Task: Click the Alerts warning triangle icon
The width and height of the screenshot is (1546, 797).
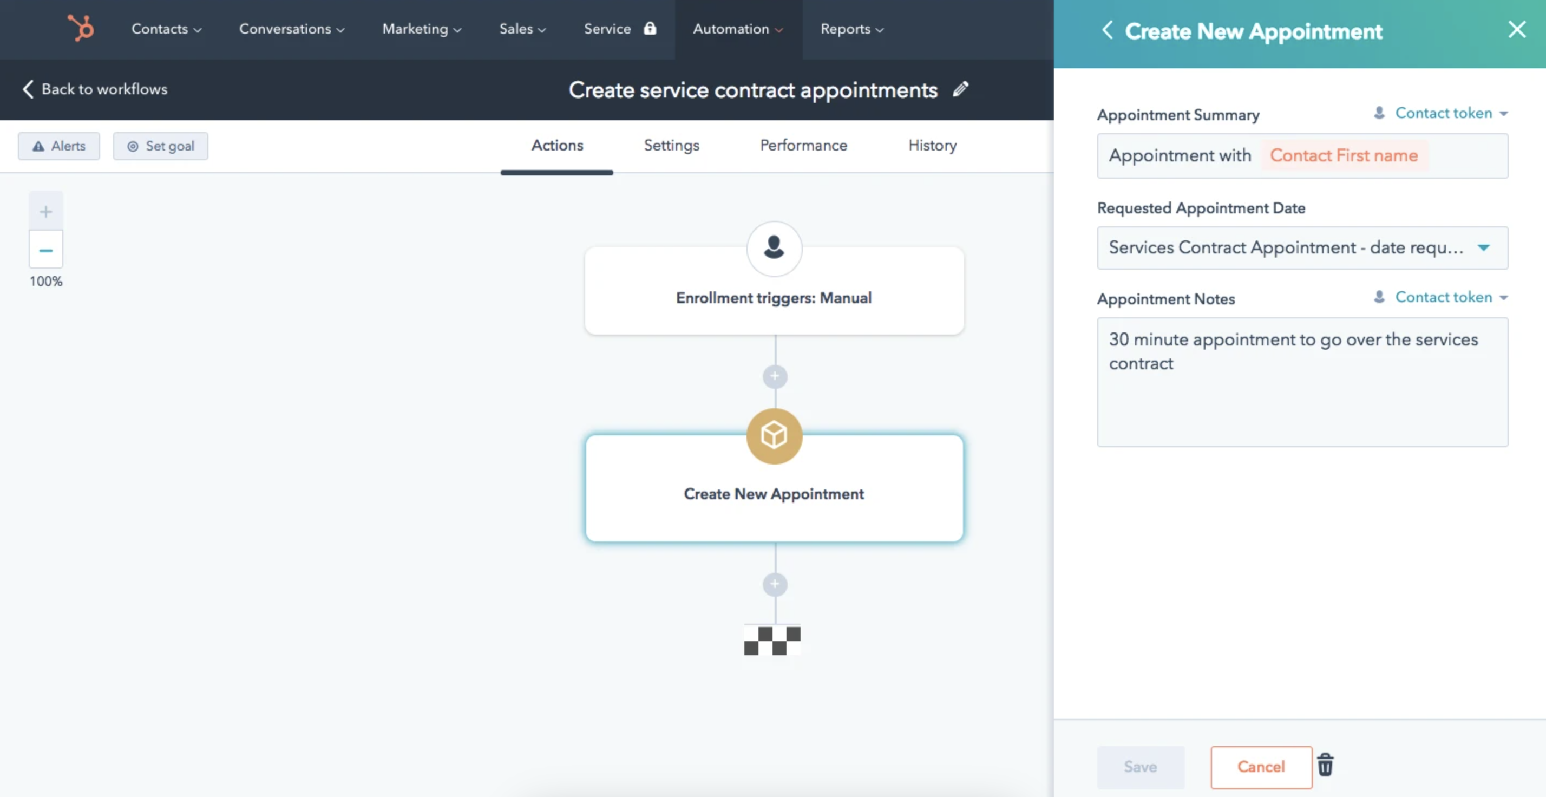Action: (38, 146)
